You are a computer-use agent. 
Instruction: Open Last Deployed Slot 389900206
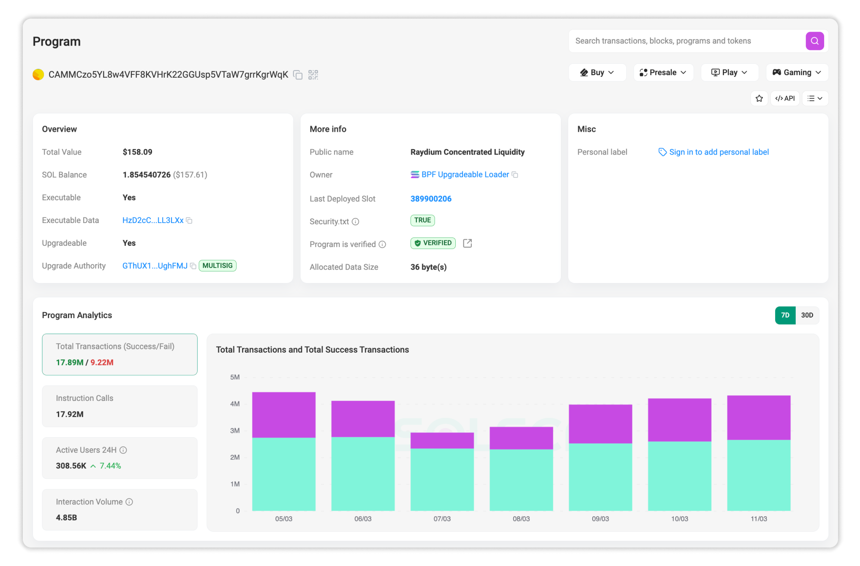click(431, 199)
